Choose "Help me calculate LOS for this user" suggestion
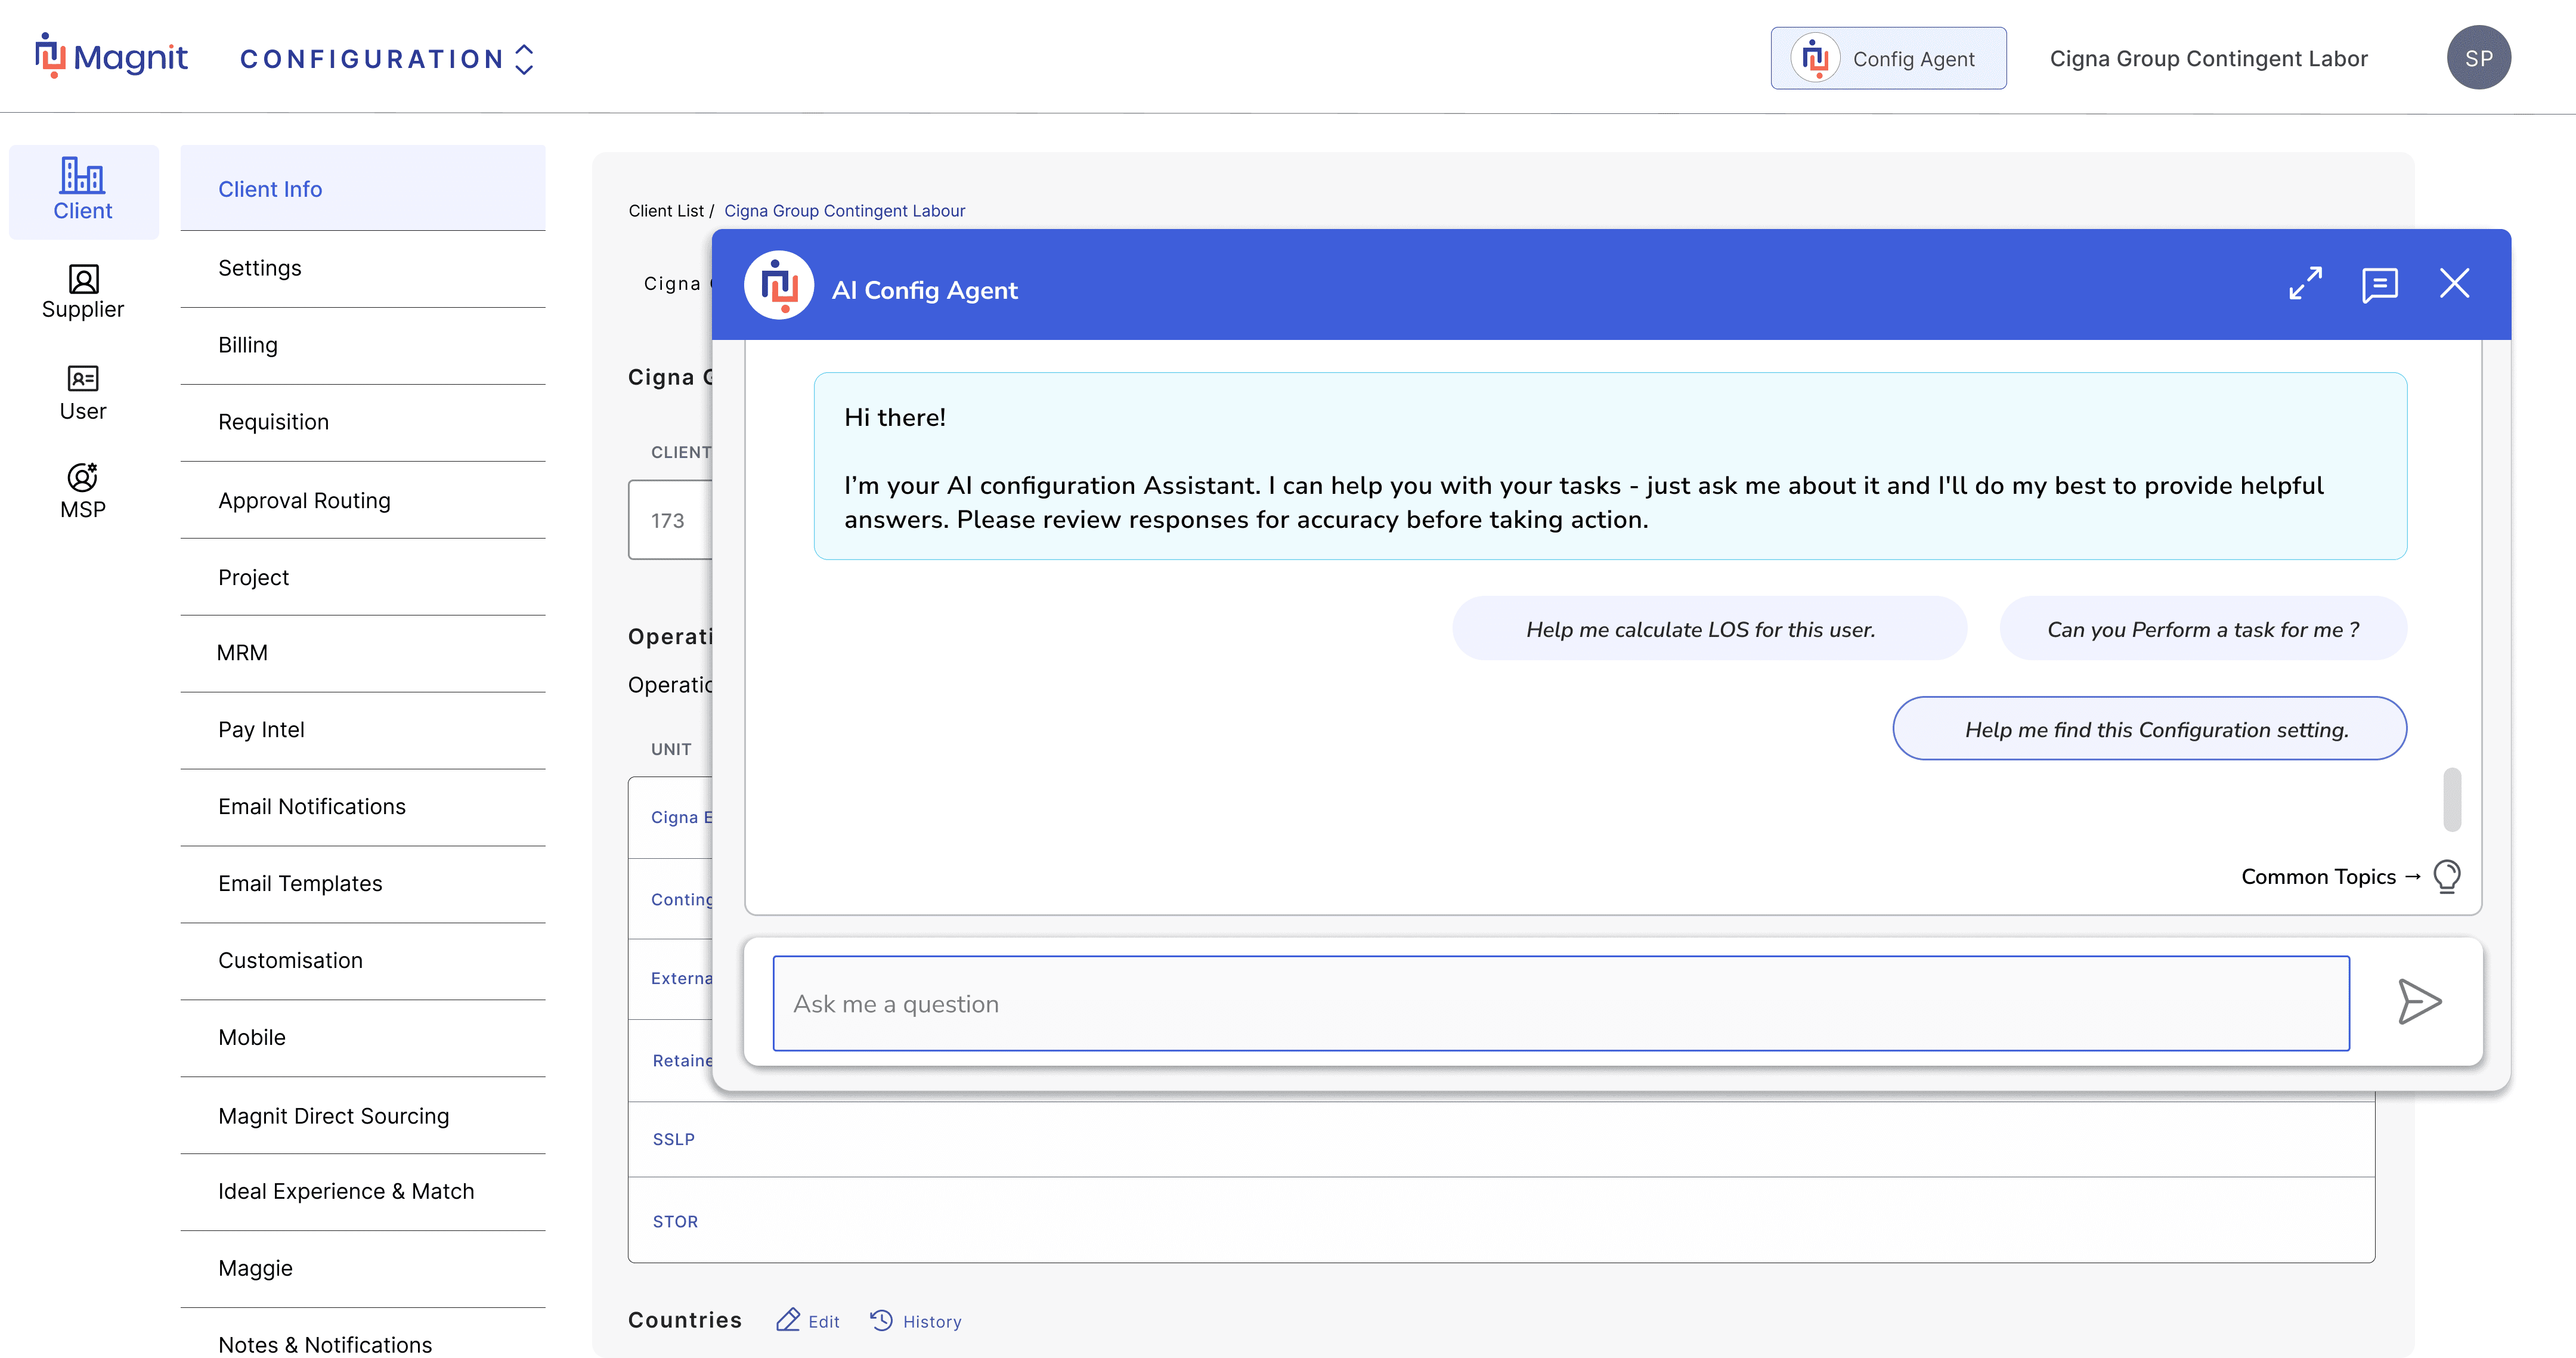 1709,629
